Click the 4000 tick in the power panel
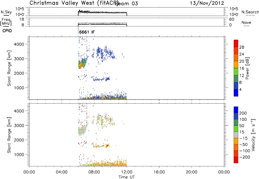The height and width of the screenshot is (179, 259). pyautogui.click(x=19, y=44)
